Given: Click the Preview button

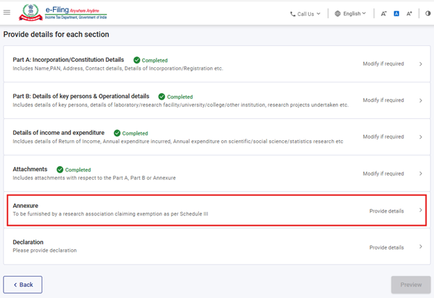Looking at the screenshot, I should click(x=410, y=285).
